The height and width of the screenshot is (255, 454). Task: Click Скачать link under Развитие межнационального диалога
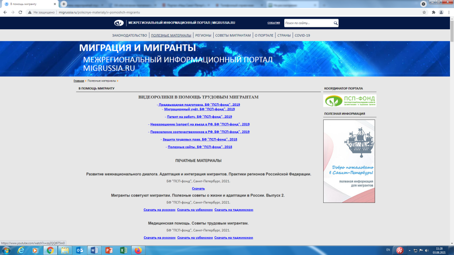click(x=198, y=189)
